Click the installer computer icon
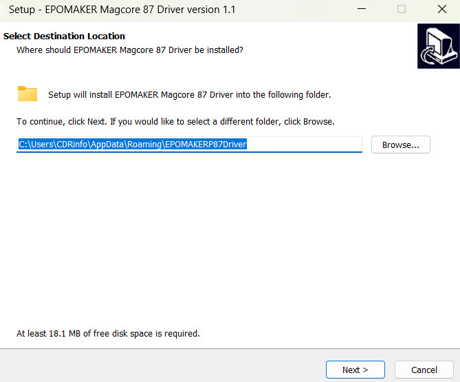The height and width of the screenshot is (382, 460). pos(439,46)
